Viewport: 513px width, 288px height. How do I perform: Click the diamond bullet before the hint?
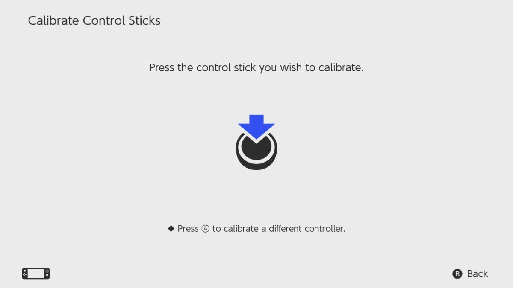[x=171, y=229]
